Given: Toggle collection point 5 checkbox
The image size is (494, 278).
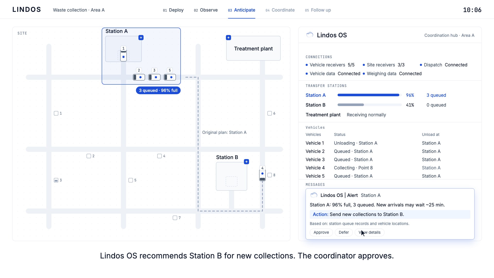Looking at the screenshot, I should (x=131, y=180).
